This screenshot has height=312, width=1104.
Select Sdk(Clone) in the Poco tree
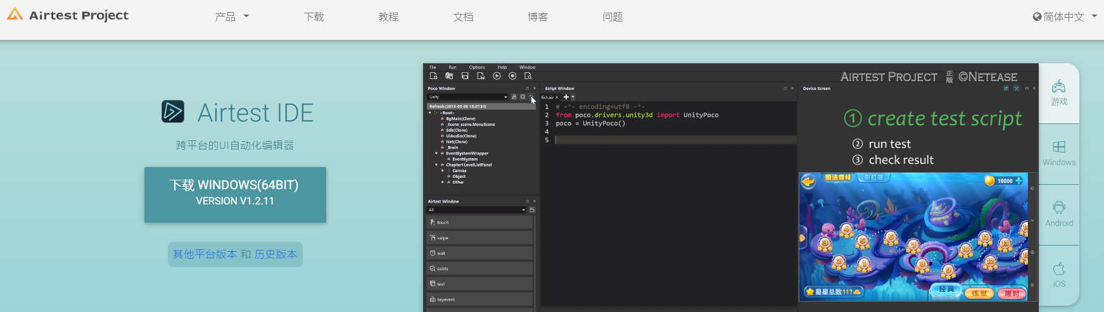click(457, 130)
